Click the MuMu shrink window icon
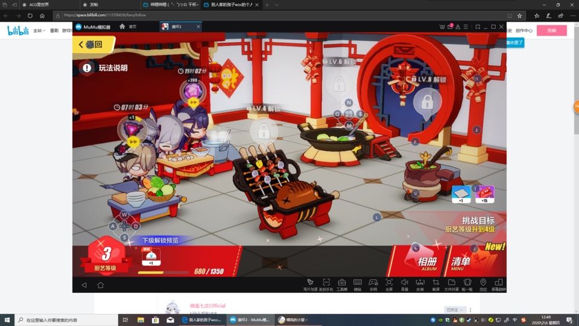Viewport: 579px width, 326px height. 478,27
